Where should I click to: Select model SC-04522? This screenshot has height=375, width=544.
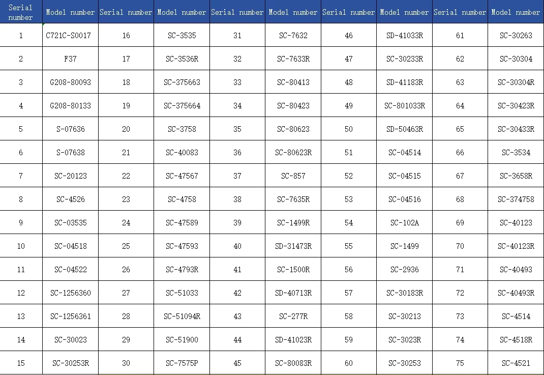(71, 269)
